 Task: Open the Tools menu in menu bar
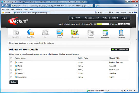(26, 10)
